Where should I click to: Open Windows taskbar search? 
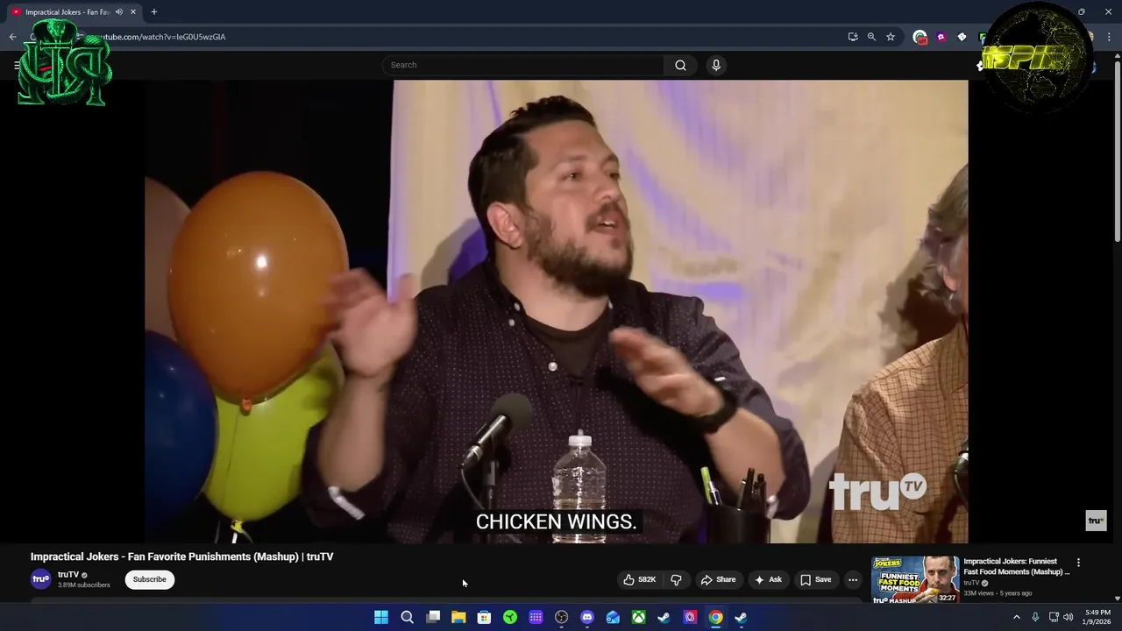(407, 617)
